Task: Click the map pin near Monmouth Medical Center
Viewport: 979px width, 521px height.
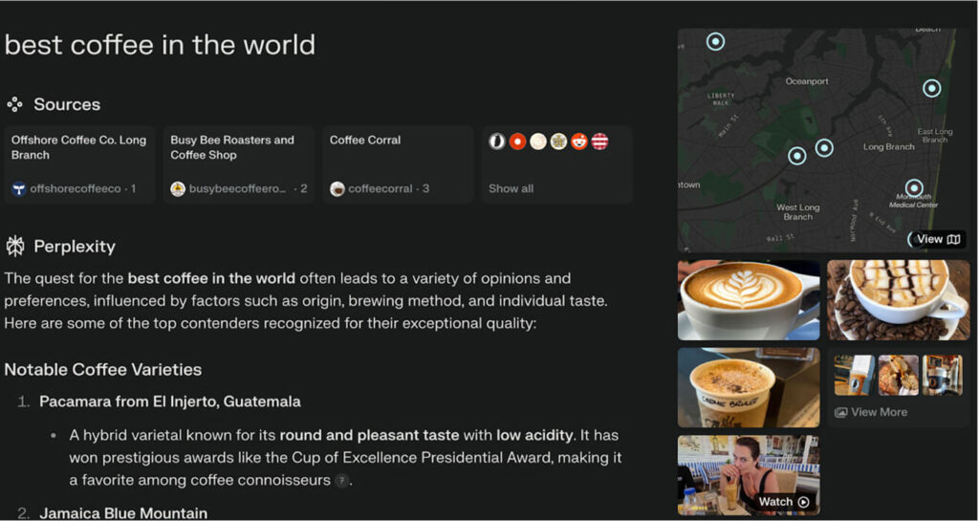Action: tap(914, 187)
